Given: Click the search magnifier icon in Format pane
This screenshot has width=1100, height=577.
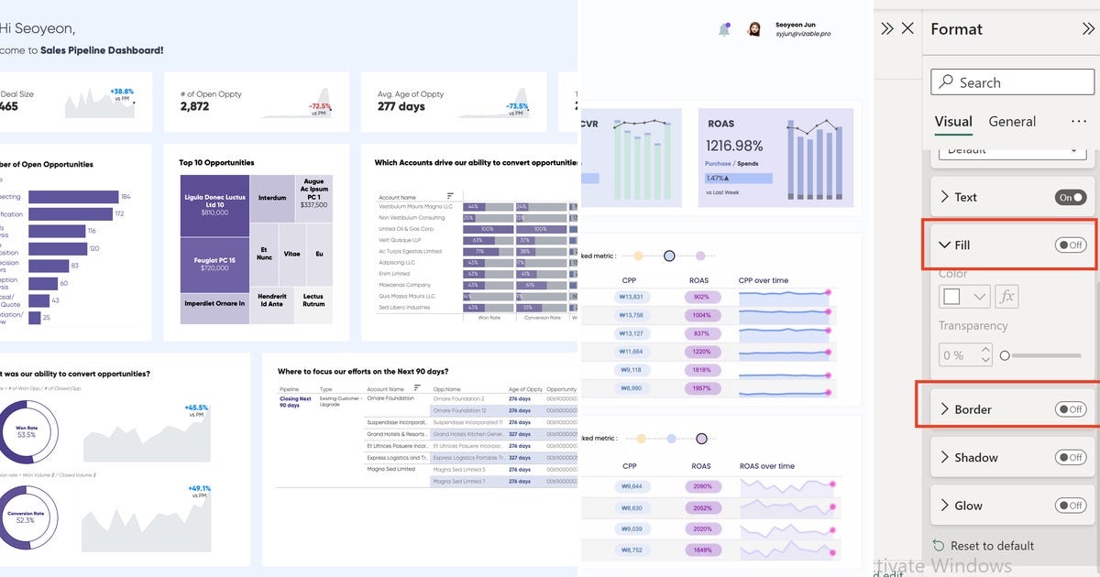Looking at the screenshot, I should pyautogui.click(x=945, y=82).
